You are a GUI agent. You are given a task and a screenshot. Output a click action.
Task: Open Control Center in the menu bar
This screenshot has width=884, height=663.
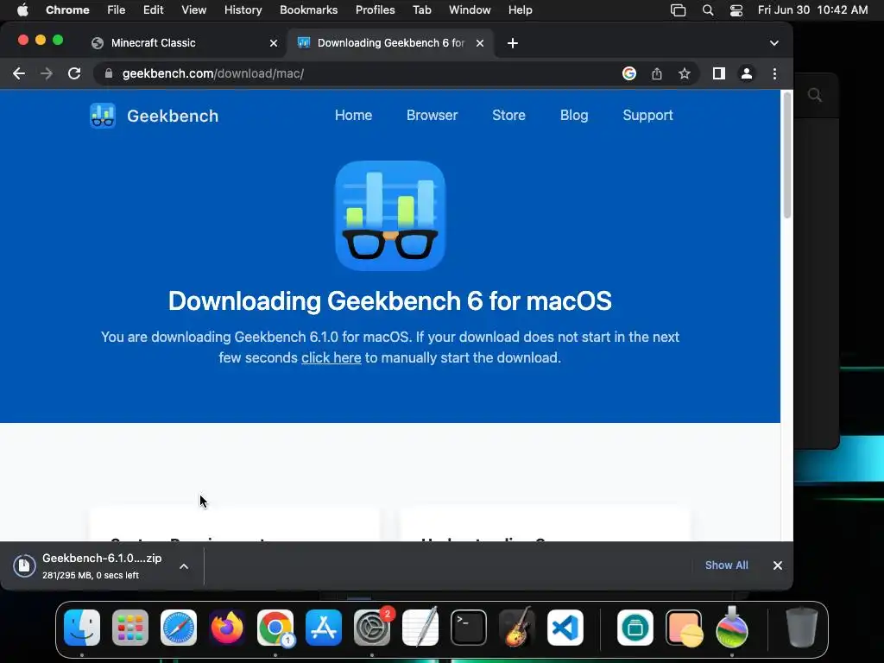pyautogui.click(x=736, y=10)
